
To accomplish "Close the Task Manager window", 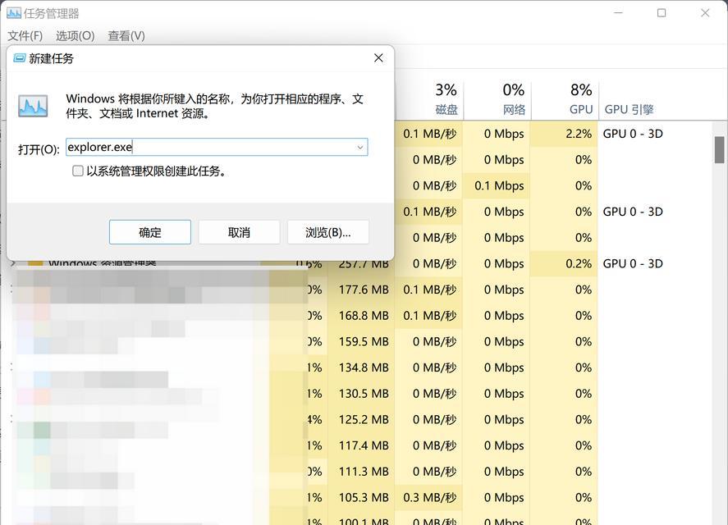I will tap(705, 13).
